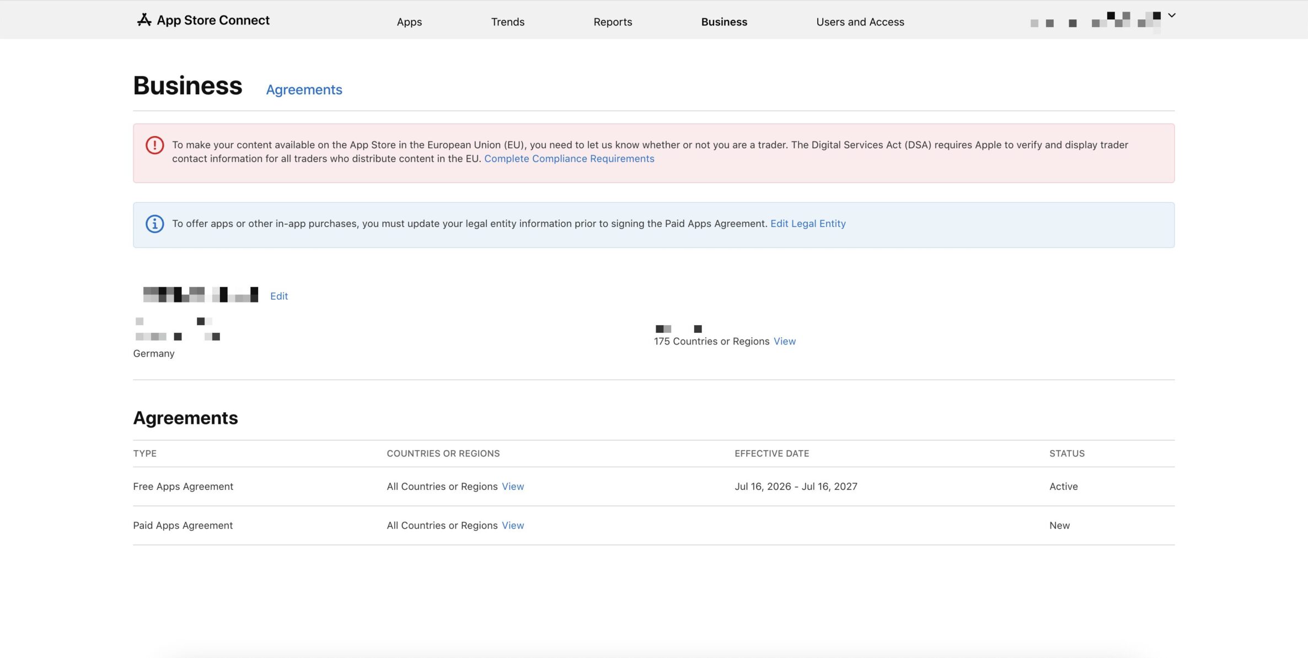This screenshot has height=658, width=1308.
Task: Click the App Store Connect logo icon
Action: tap(144, 20)
